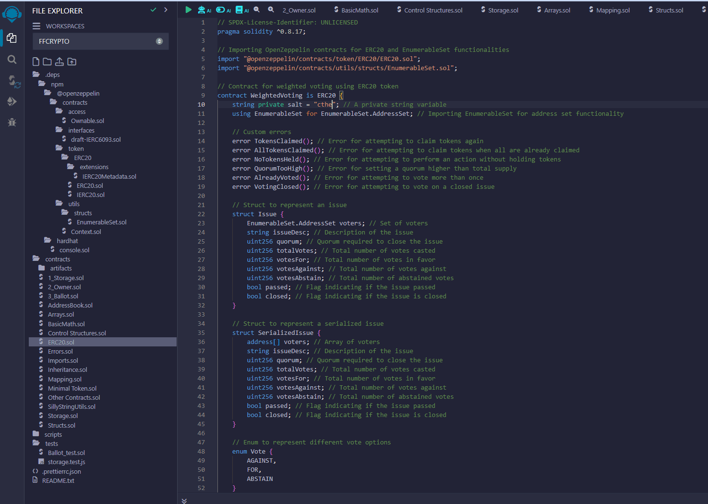Image resolution: width=708 pixels, height=504 pixels.
Task: Click line number 10 in the editor gutter
Action: 201,104
